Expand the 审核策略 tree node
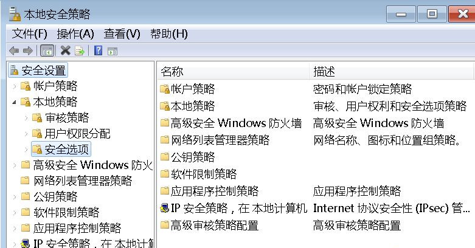 point(26,117)
